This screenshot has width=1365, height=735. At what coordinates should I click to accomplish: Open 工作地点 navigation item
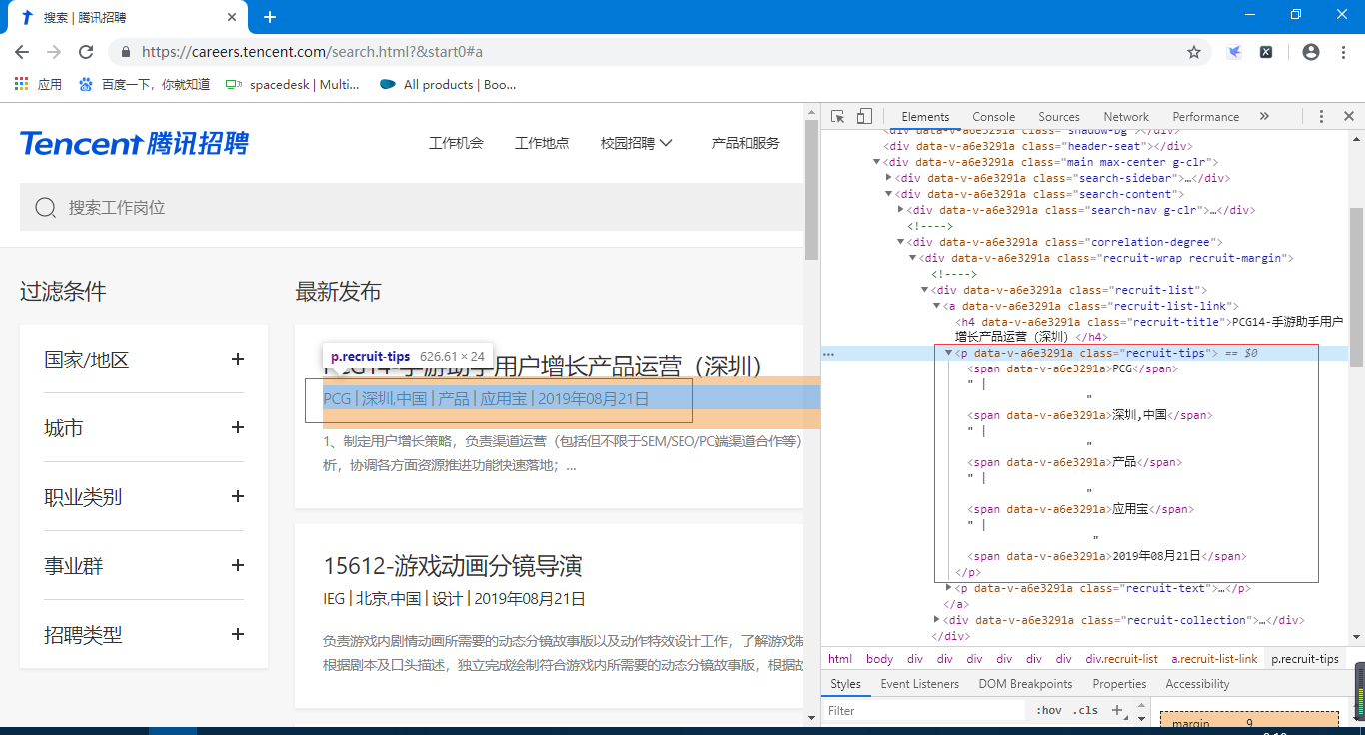(x=542, y=143)
